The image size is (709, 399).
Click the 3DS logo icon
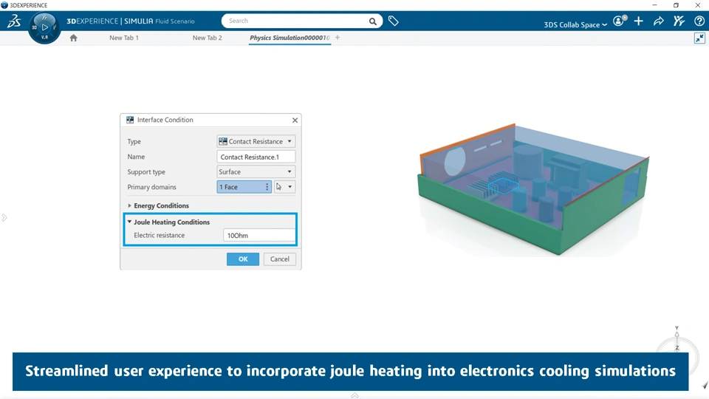click(x=14, y=21)
